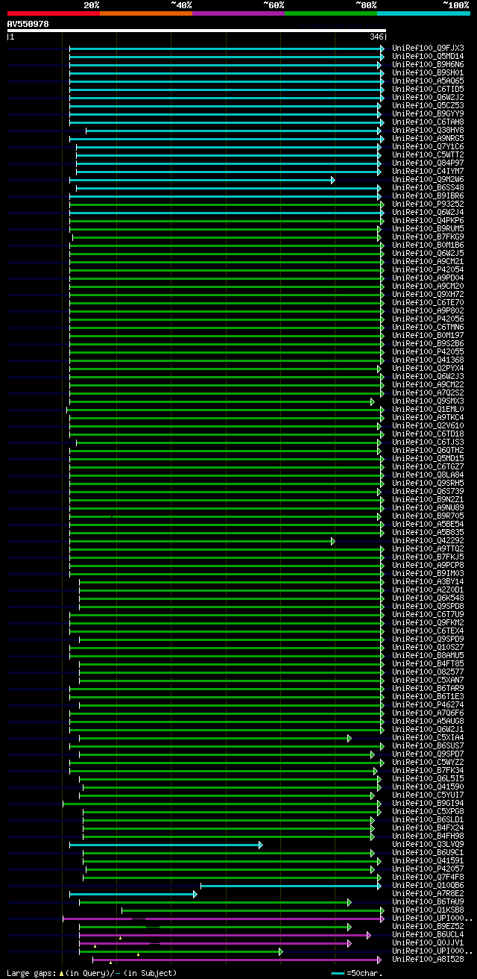Click the 346 query end position label
This screenshot has width=477, height=979.
[376, 37]
